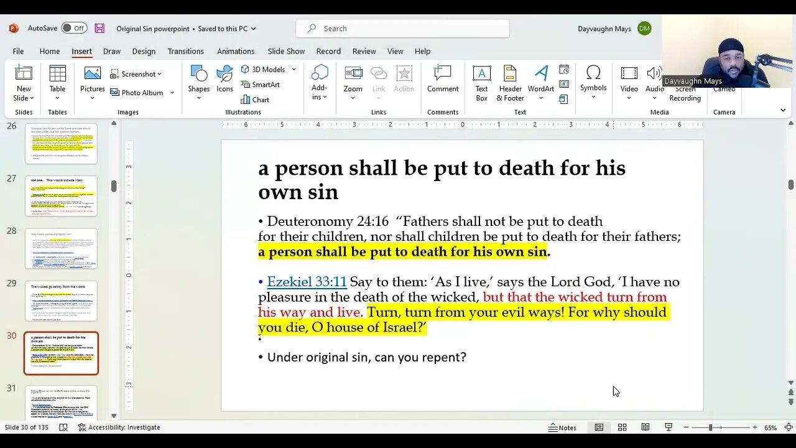Viewport: 796px width, 448px height.
Task: Insert a SmartArt graphic
Action: click(x=260, y=85)
